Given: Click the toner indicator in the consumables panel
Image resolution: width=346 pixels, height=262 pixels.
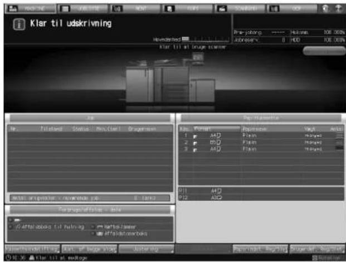Looking at the screenshot, I should coord(17,220).
